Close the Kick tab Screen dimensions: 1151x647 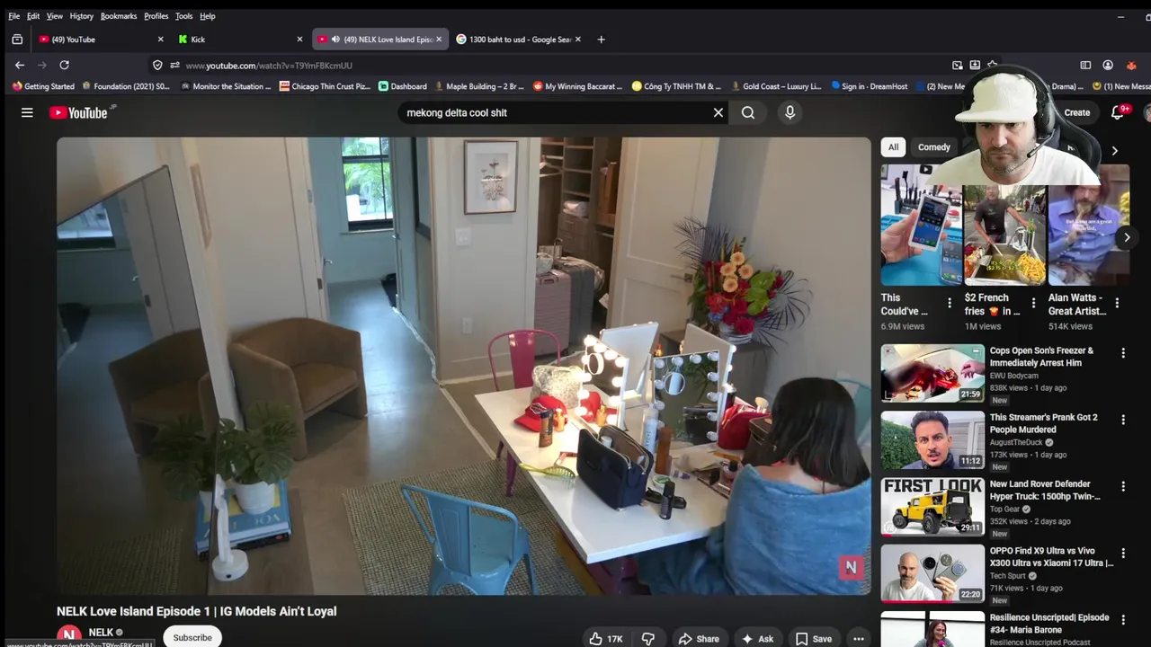(x=299, y=40)
